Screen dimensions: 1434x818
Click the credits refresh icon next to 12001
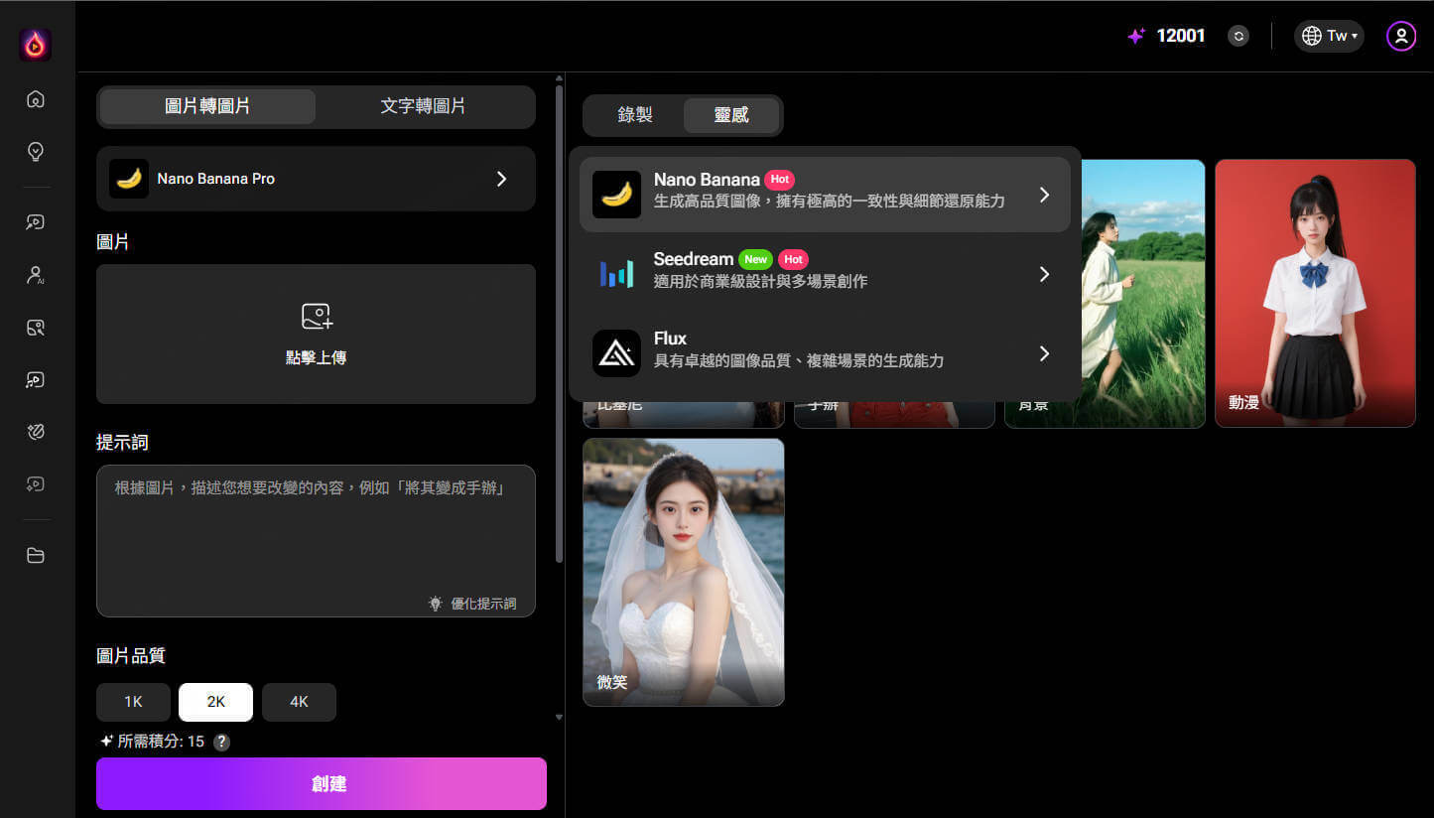point(1238,36)
